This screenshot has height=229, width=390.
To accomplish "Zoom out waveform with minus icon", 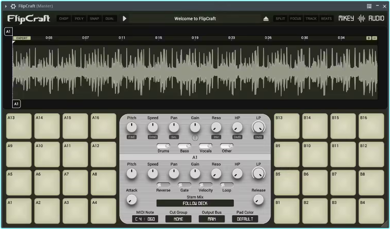I will coord(374,38).
